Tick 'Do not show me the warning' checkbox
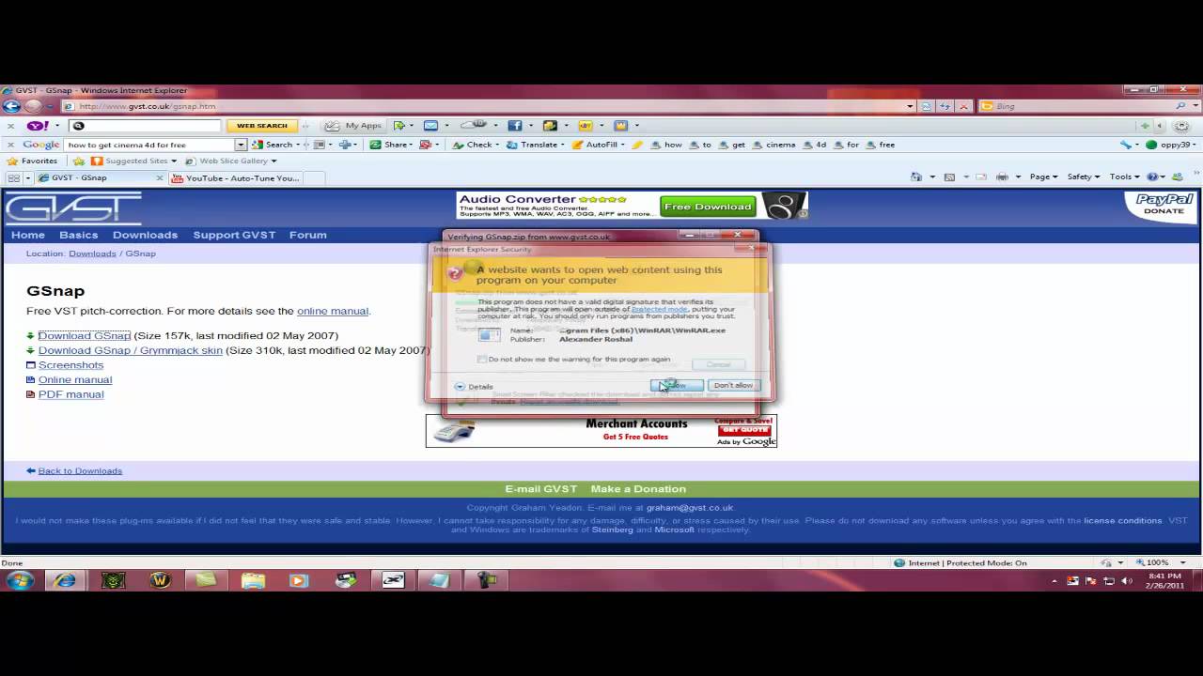This screenshot has width=1203, height=676. pos(482,359)
